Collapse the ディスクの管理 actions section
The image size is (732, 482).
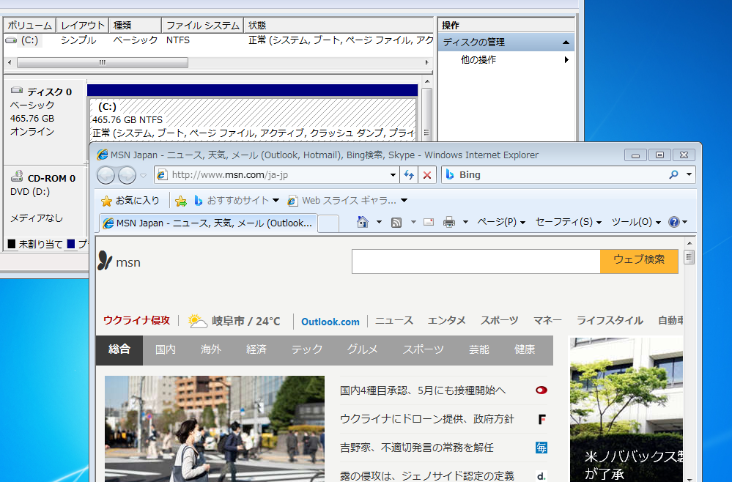click(x=566, y=42)
